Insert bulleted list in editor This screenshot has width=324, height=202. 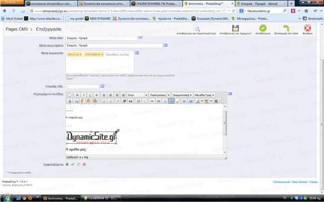tap(104, 101)
